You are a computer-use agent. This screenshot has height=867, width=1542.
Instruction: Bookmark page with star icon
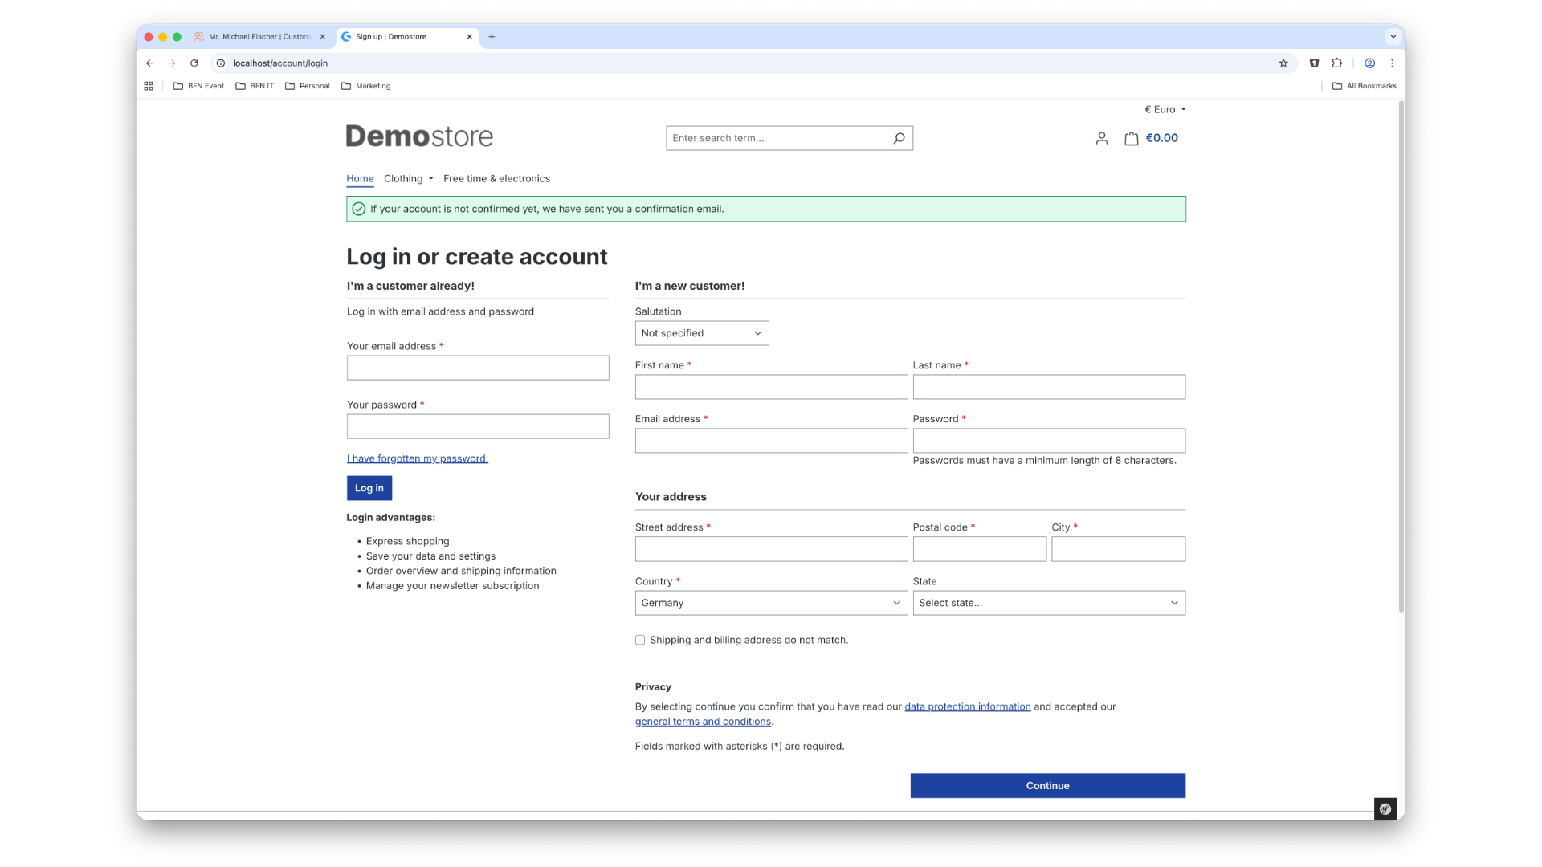coord(1283,63)
